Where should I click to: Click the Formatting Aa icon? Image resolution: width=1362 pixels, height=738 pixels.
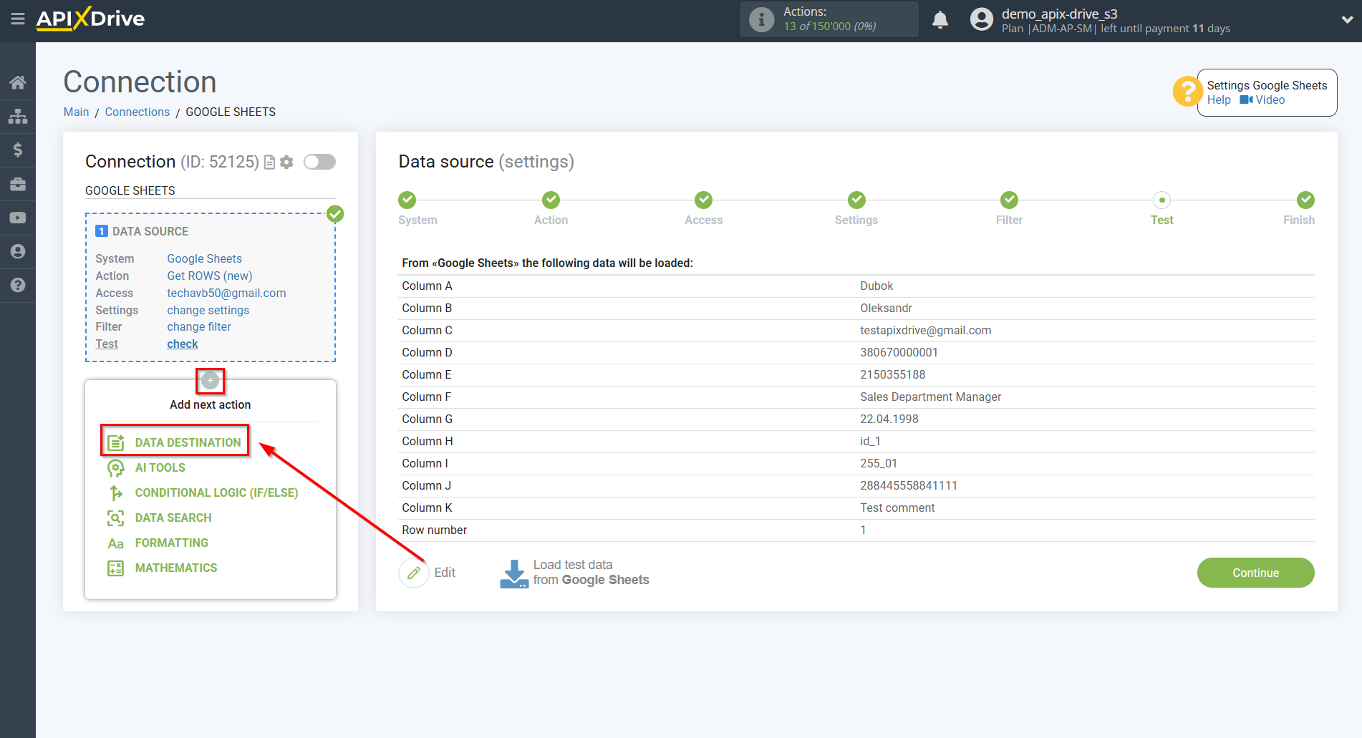point(115,543)
